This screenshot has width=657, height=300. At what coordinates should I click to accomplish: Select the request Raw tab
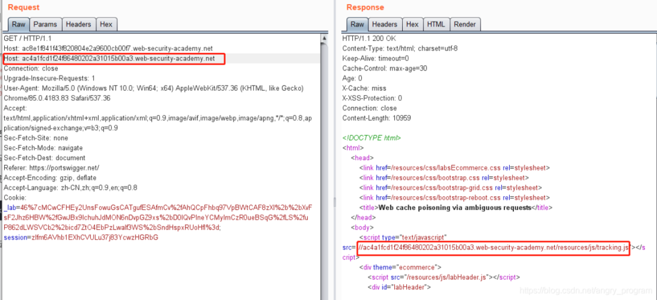pyautogui.click(x=18, y=24)
